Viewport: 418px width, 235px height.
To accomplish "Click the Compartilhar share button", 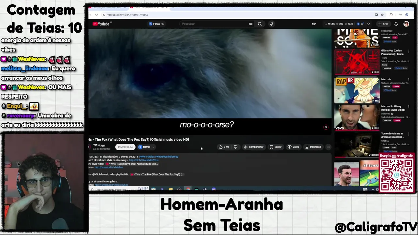I will click(x=254, y=147).
